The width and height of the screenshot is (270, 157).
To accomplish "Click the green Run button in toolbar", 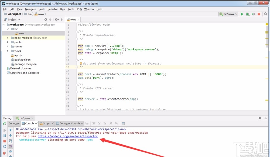I will coord(242,14).
